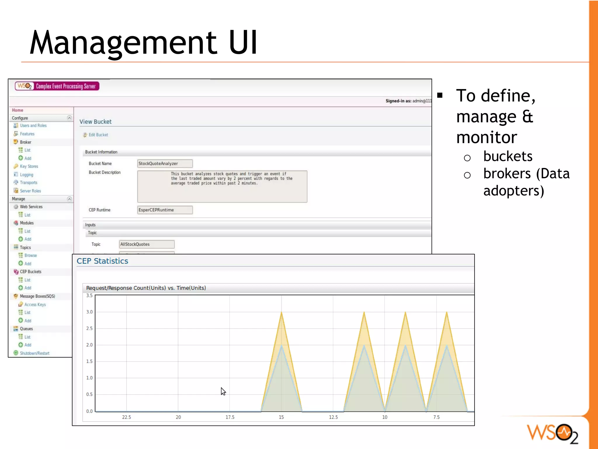Open the Features link

(x=27, y=134)
